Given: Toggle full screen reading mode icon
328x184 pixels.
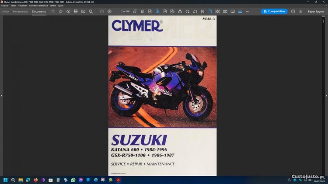Looking at the screenshot, I should (233, 11).
